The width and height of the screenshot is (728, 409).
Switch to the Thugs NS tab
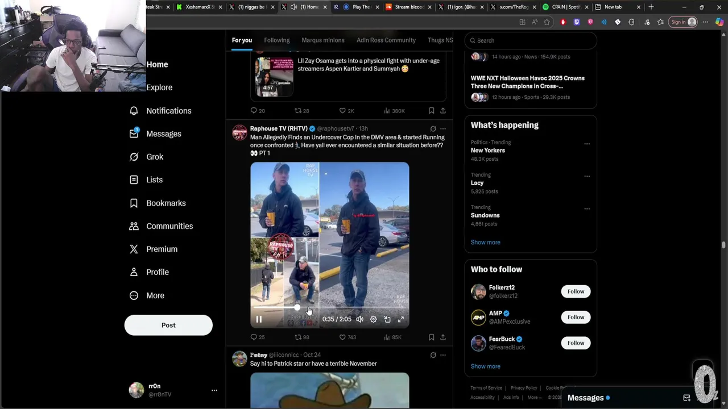pyautogui.click(x=440, y=40)
